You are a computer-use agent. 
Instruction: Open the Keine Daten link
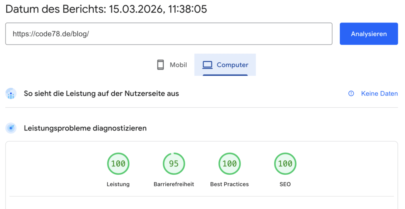click(x=379, y=93)
